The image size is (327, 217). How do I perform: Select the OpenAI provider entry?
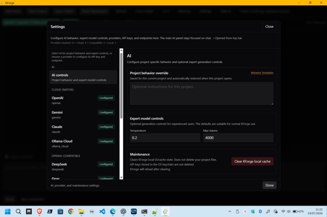(83, 100)
